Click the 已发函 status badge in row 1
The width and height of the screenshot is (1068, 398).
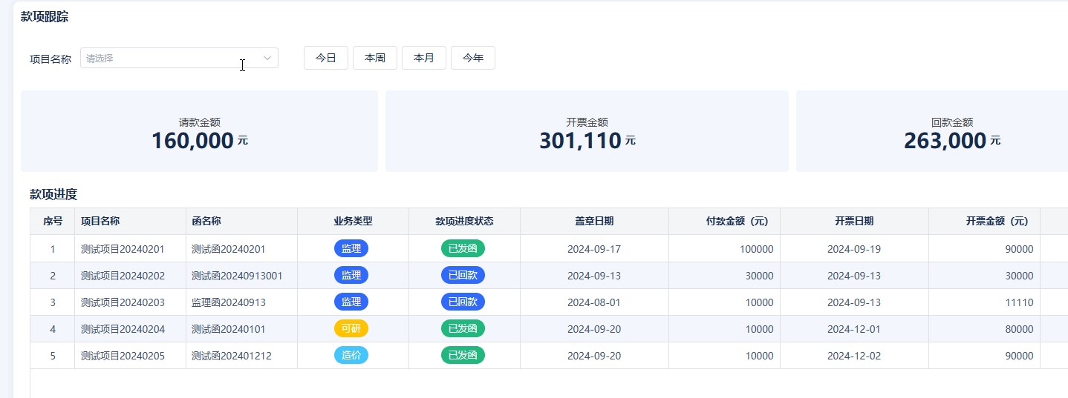(463, 249)
